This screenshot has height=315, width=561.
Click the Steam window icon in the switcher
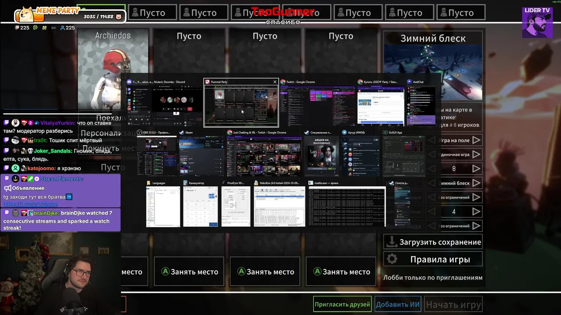pyautogui.click(x=181, y=133)
